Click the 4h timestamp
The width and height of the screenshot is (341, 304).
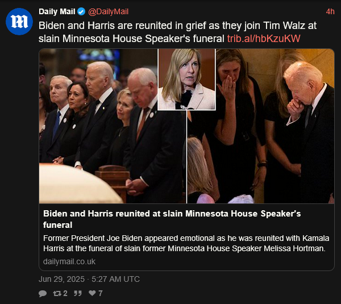[x=330, y=11]
